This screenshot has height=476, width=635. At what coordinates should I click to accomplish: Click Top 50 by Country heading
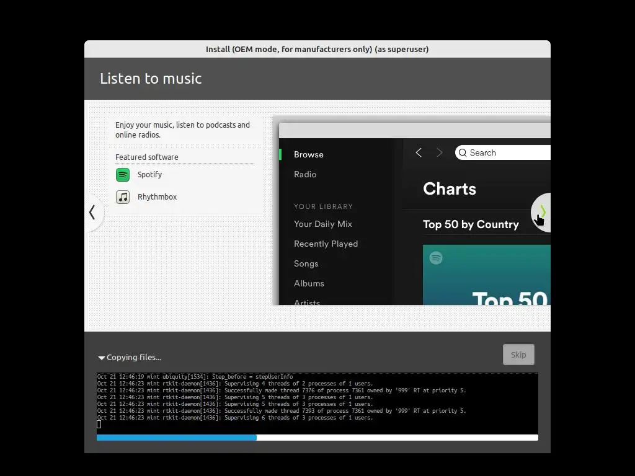tap(471, 224)
